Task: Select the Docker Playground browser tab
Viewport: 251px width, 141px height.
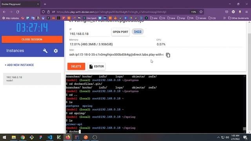Action: click(x=20, y=4)
